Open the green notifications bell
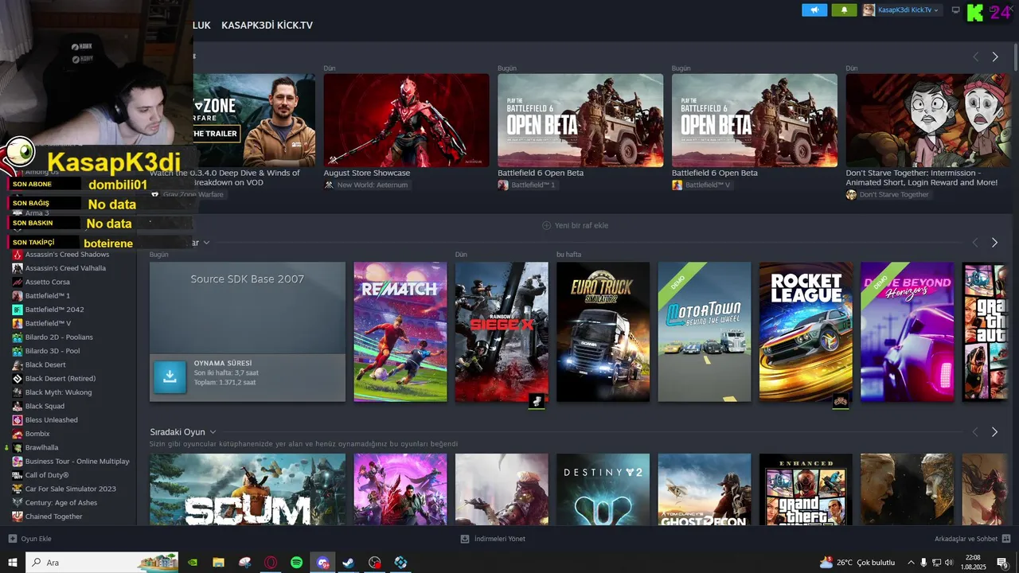 [x=844, y=10]
